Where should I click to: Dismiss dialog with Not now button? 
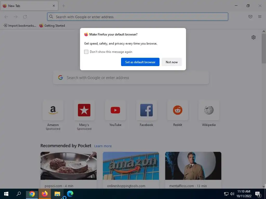click(x=171, y=62)
